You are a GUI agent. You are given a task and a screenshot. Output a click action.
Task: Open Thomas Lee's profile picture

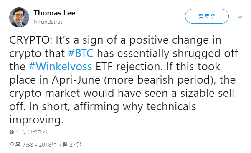pos(19,17)
